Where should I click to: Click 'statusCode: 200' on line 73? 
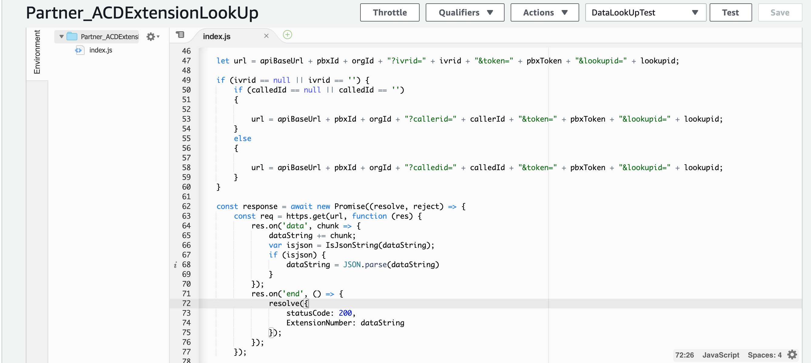point(319,313)
